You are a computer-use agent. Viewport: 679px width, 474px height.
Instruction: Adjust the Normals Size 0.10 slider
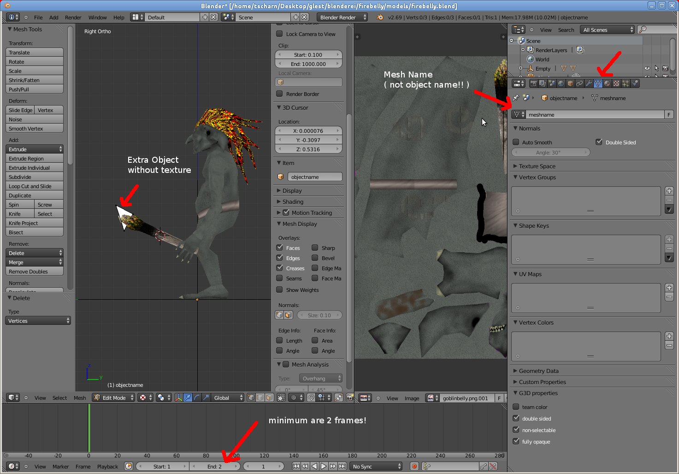click(x=319, y=315)
